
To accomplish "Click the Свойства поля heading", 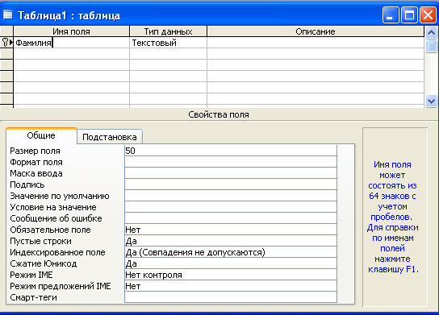I will tap(219, 114).
